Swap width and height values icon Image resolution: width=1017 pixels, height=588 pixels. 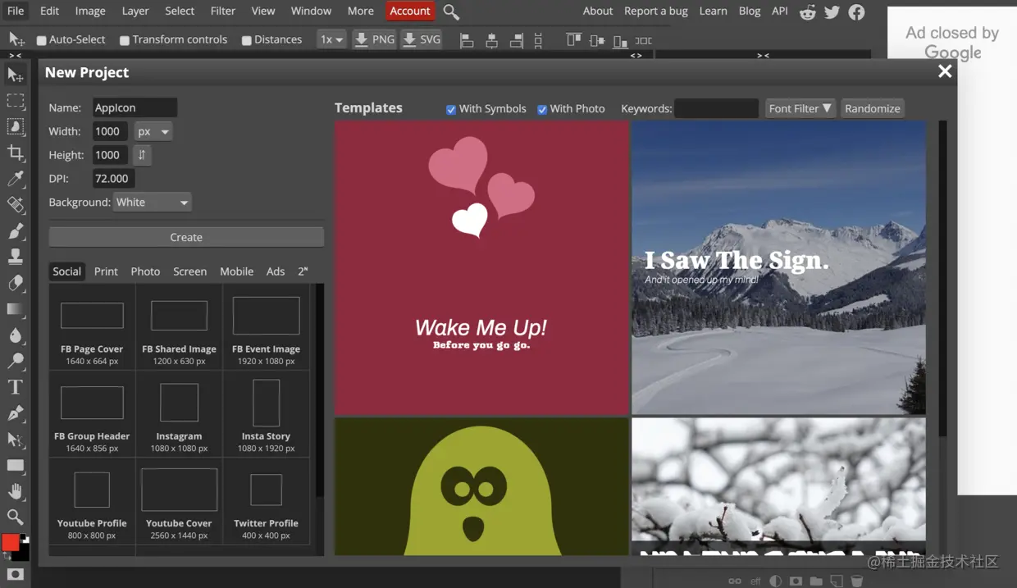pyautogui.click(x=142, y=155)
